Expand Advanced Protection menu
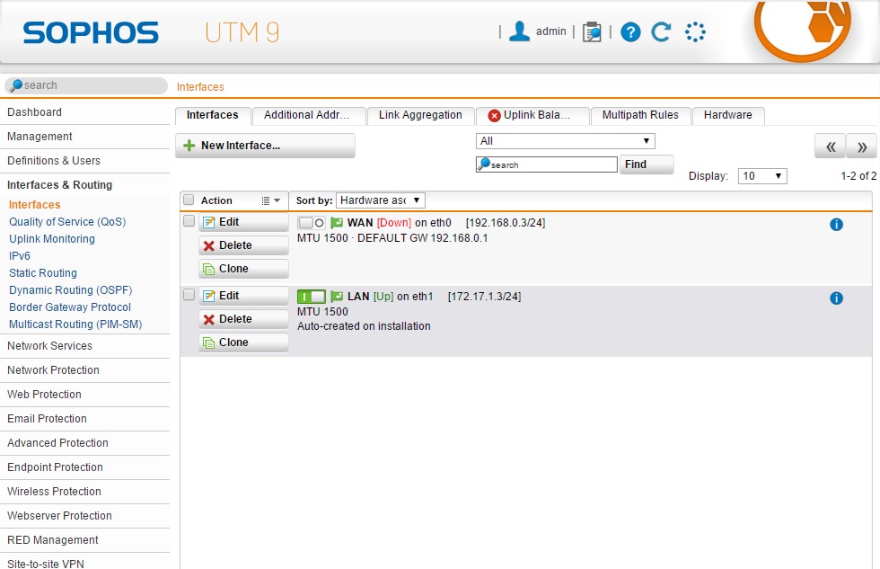880x569 pixels. point(84,442)
